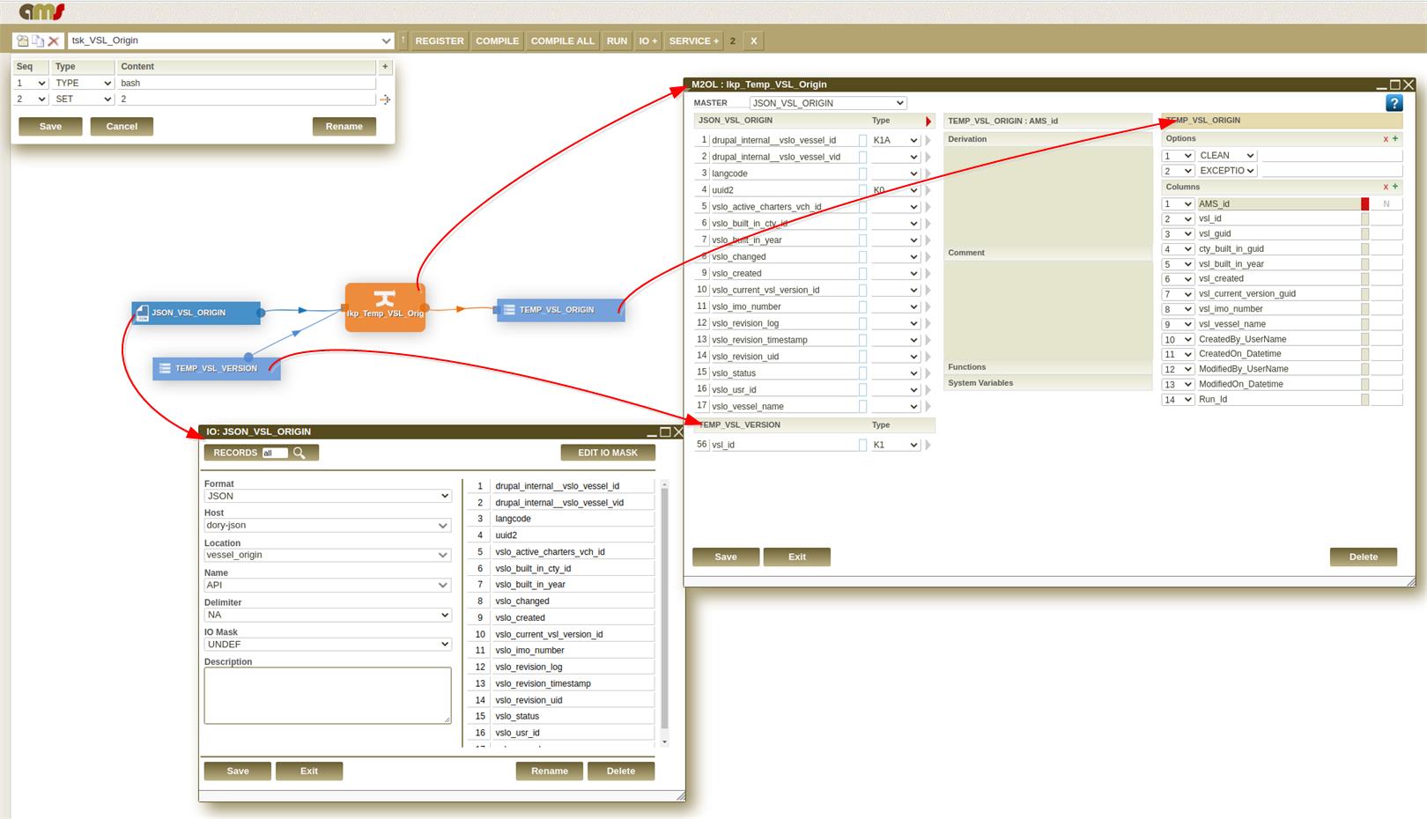Click the new task icon in top toolbar
The width and height of the screenshot is (1427, 819).
click(x=22, y=41)
